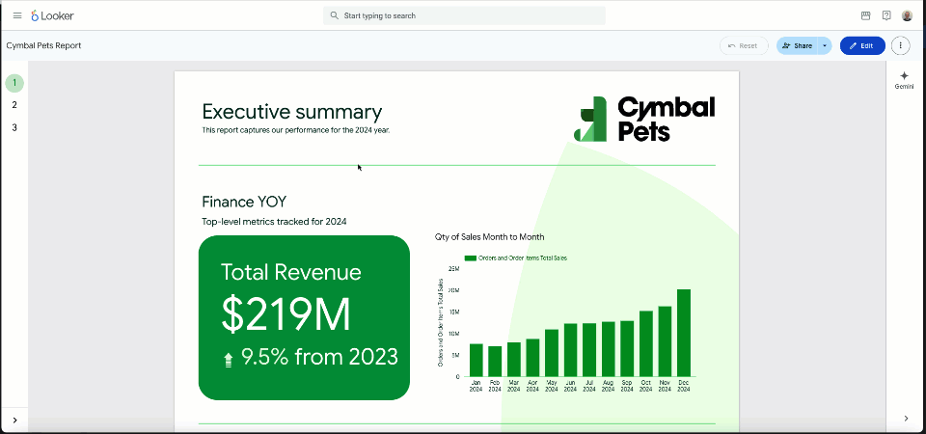Focus the Start typing to search field
The height and width of the screenshot is (434, 926).
tap(464, 16)
